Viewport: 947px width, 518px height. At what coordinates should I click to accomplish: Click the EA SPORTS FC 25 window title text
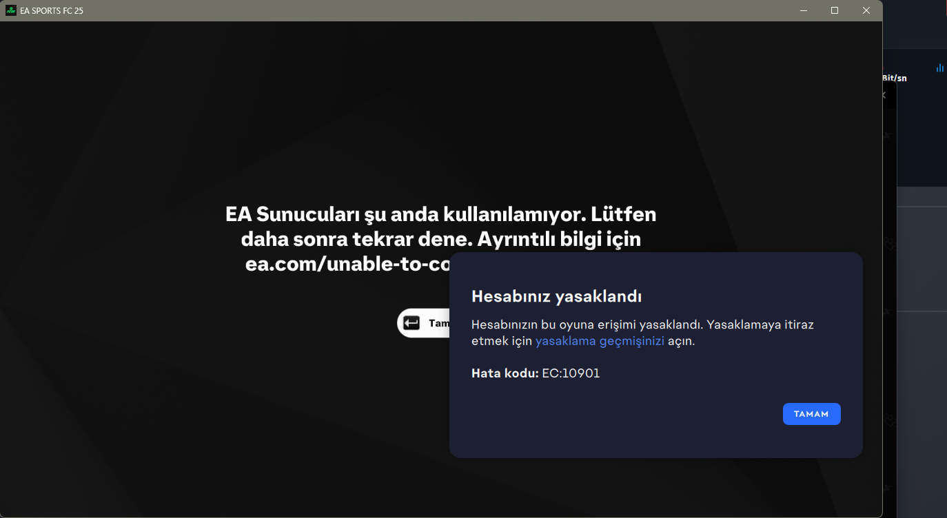(x=52, y=11)
